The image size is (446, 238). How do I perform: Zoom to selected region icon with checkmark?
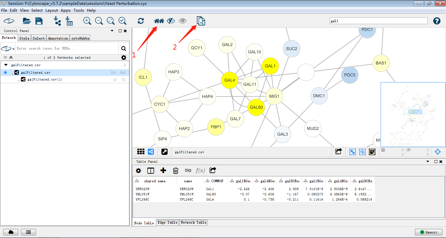123,21
